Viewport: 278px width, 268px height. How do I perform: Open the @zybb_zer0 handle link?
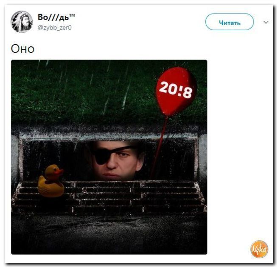point(54,28)
